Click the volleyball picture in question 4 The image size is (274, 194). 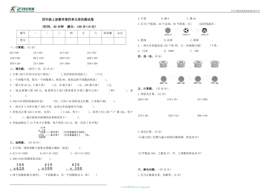pos(204,30)
